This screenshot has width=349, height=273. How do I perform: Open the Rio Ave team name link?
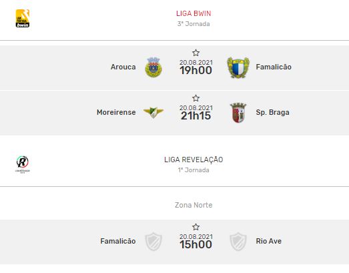pyautogui.click(x=269, y=241)
